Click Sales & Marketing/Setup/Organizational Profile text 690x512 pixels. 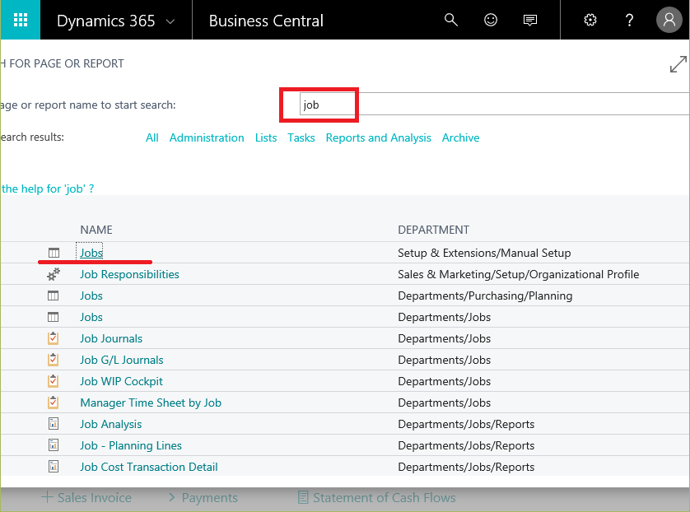point(519,274)
